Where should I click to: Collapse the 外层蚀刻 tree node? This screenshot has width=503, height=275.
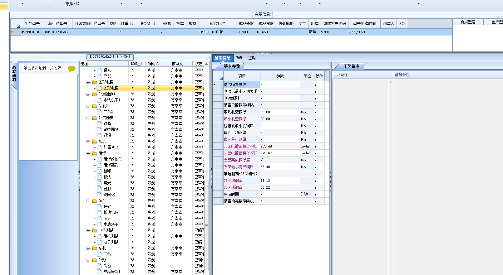tap(88, 118)
